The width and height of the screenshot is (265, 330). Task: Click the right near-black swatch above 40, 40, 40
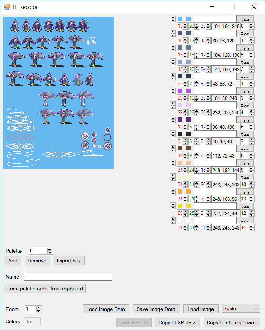click(189, 134)
